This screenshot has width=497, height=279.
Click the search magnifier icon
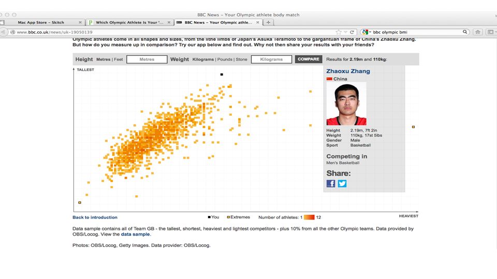point(465,32)
